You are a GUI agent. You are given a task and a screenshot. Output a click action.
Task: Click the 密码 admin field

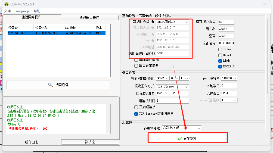point(226,36)
